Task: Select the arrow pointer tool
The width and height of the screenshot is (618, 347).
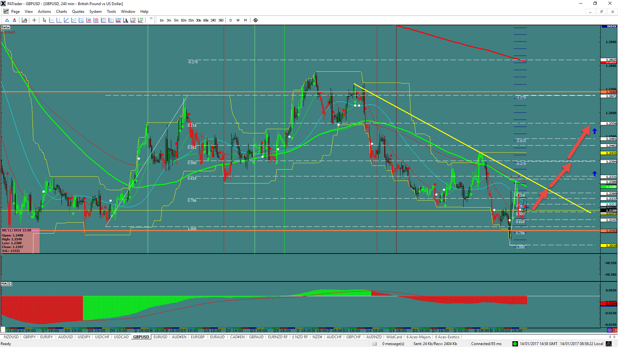Action: point(44,20)
